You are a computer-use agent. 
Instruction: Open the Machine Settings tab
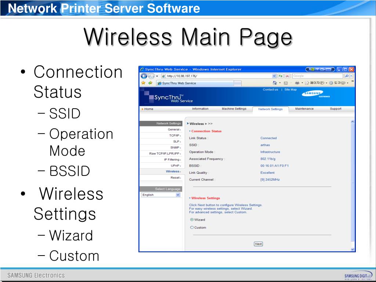tap(234, 109)
